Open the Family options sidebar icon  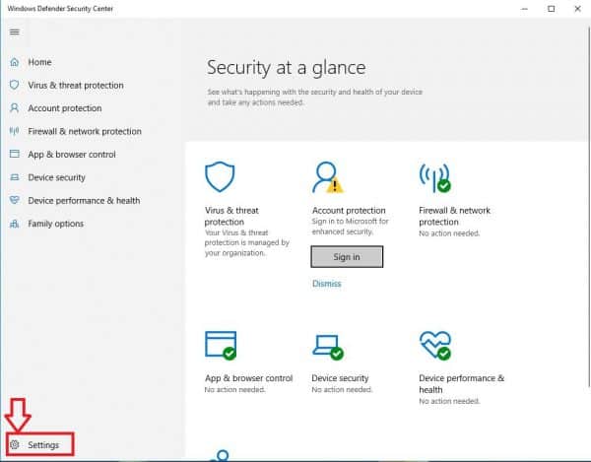[x=14, y=224]
